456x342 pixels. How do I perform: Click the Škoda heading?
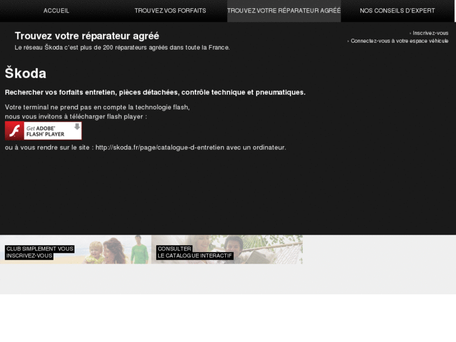tap(26, 73)
